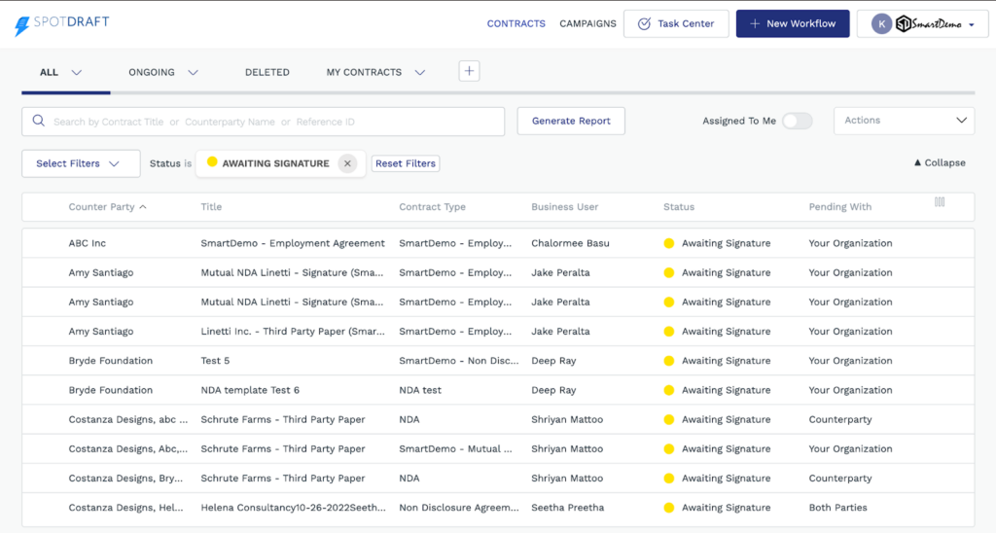Collapse the filters section
This screenshot has width=996, height=533.
[x=940, y=162]
